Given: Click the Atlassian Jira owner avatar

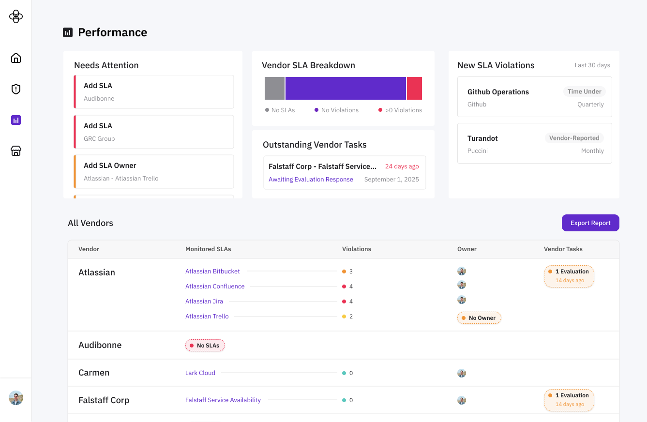Looking at the screenshot, I should 462,300.
